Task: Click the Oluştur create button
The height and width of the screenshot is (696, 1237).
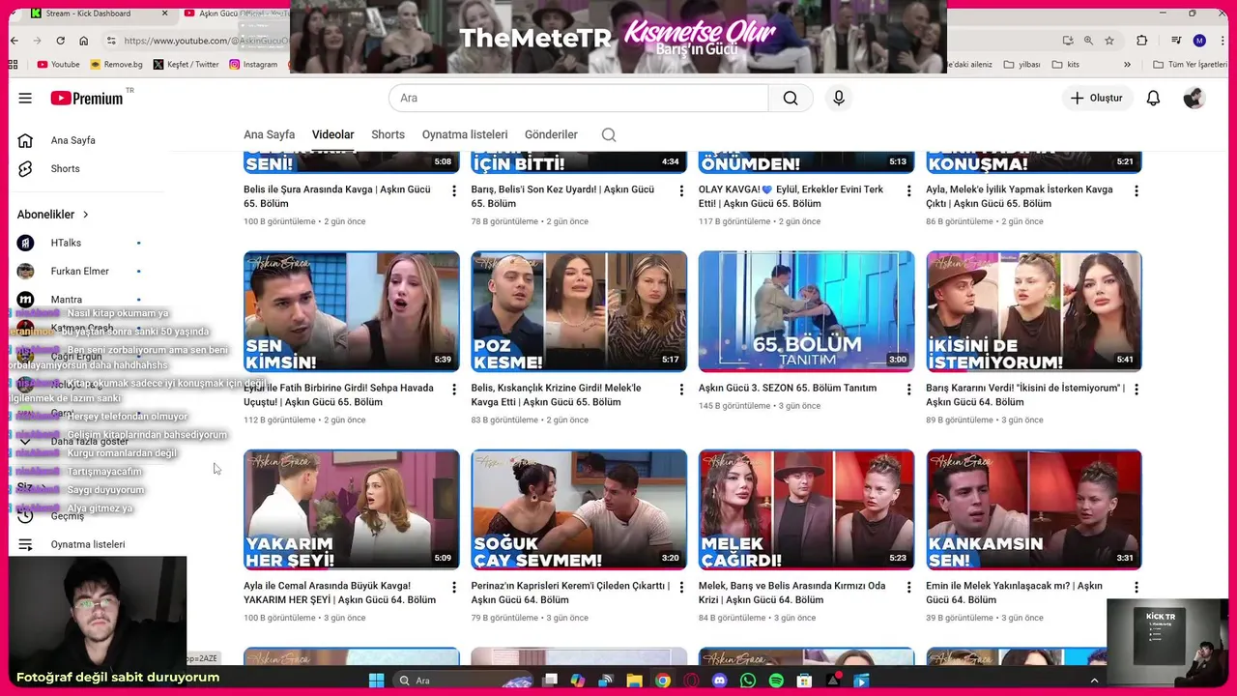Action: (x=1097, y=98)
